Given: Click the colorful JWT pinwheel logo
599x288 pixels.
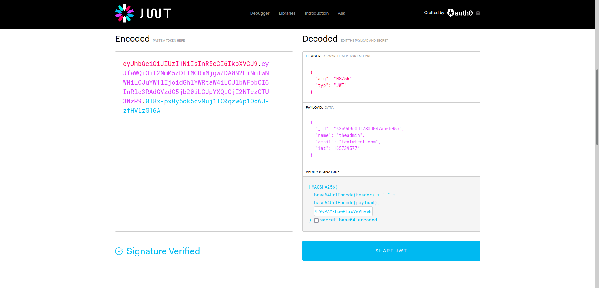Looking at the screenshot, I should coord(124,13).
